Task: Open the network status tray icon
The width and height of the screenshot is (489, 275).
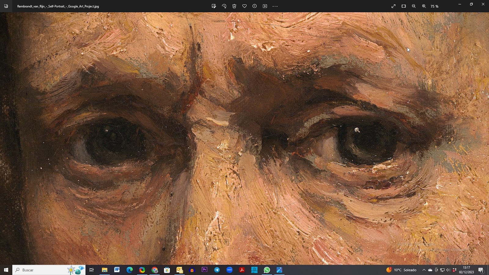Action: click(x=442, y=270)
